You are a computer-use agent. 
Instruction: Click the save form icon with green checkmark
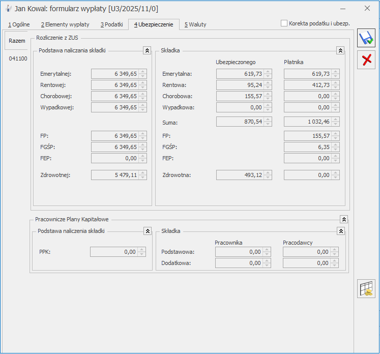[366, 38]
